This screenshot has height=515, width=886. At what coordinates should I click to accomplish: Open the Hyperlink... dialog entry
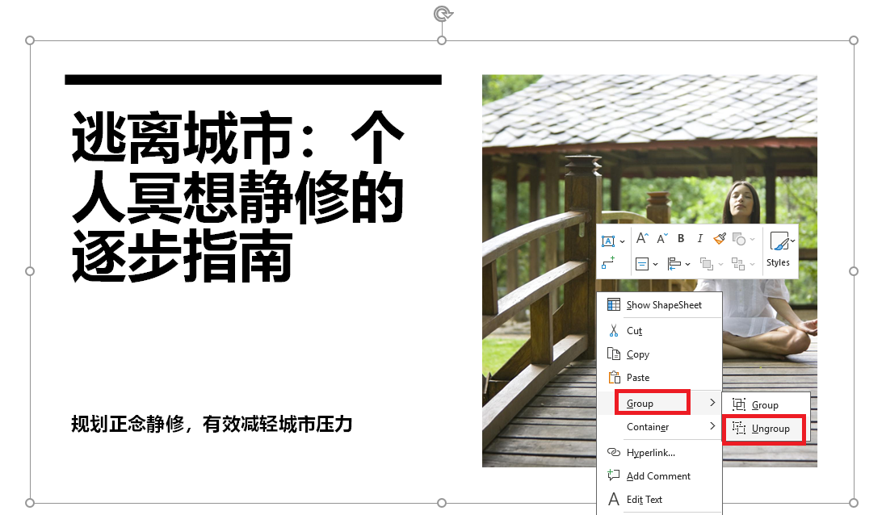(659, 452)
